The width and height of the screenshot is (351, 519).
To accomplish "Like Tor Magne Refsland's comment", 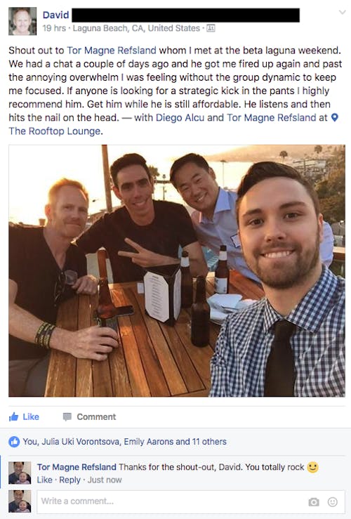I will [x=45, y=480].
